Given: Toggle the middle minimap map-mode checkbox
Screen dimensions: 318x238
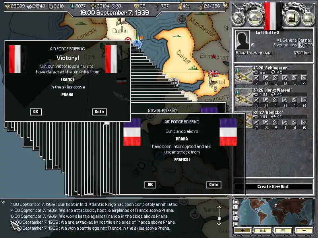Looking at the screenshot, I should [x=236, y=213].
